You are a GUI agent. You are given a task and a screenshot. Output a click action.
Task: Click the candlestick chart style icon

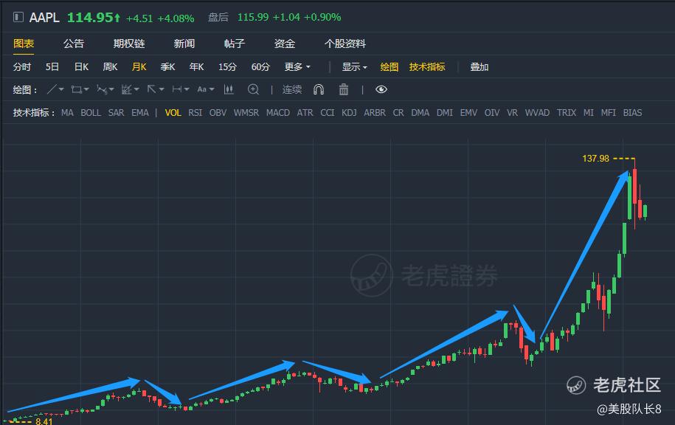click(x=229, y=89)
